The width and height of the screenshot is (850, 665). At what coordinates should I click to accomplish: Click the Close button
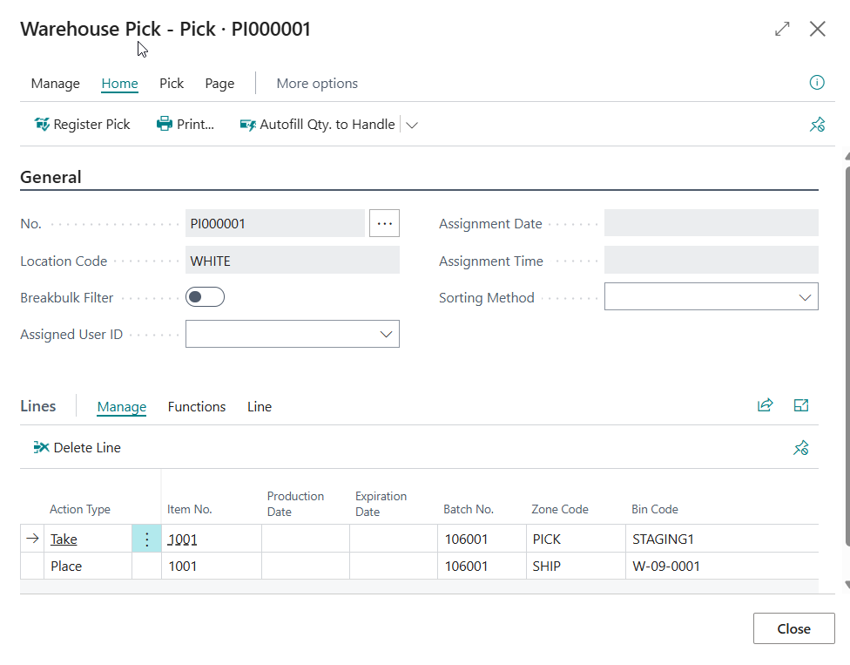pos(793,628)
